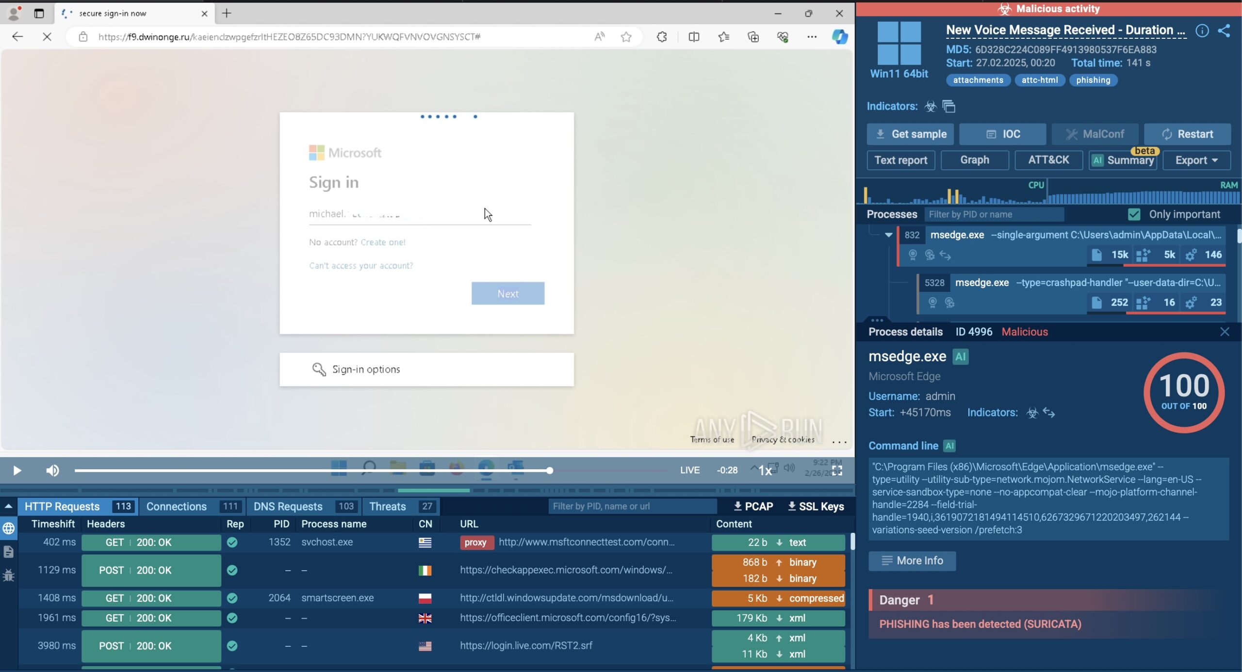Share the analysis task
Screen dimensions: 1242x672
(x=1224, y=31)
